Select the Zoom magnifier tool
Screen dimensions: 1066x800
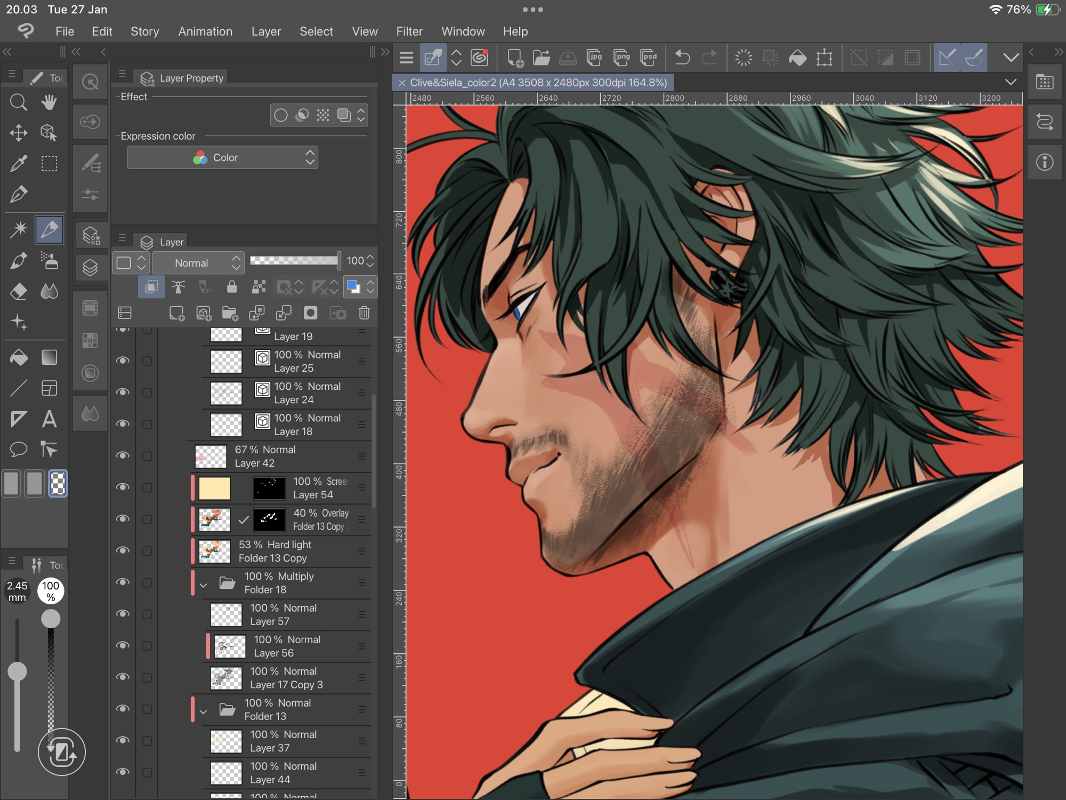pyautogui.click(x=18, y=102)
